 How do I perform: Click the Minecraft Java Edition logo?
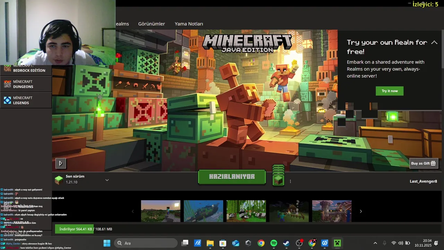tap(247, 43)
